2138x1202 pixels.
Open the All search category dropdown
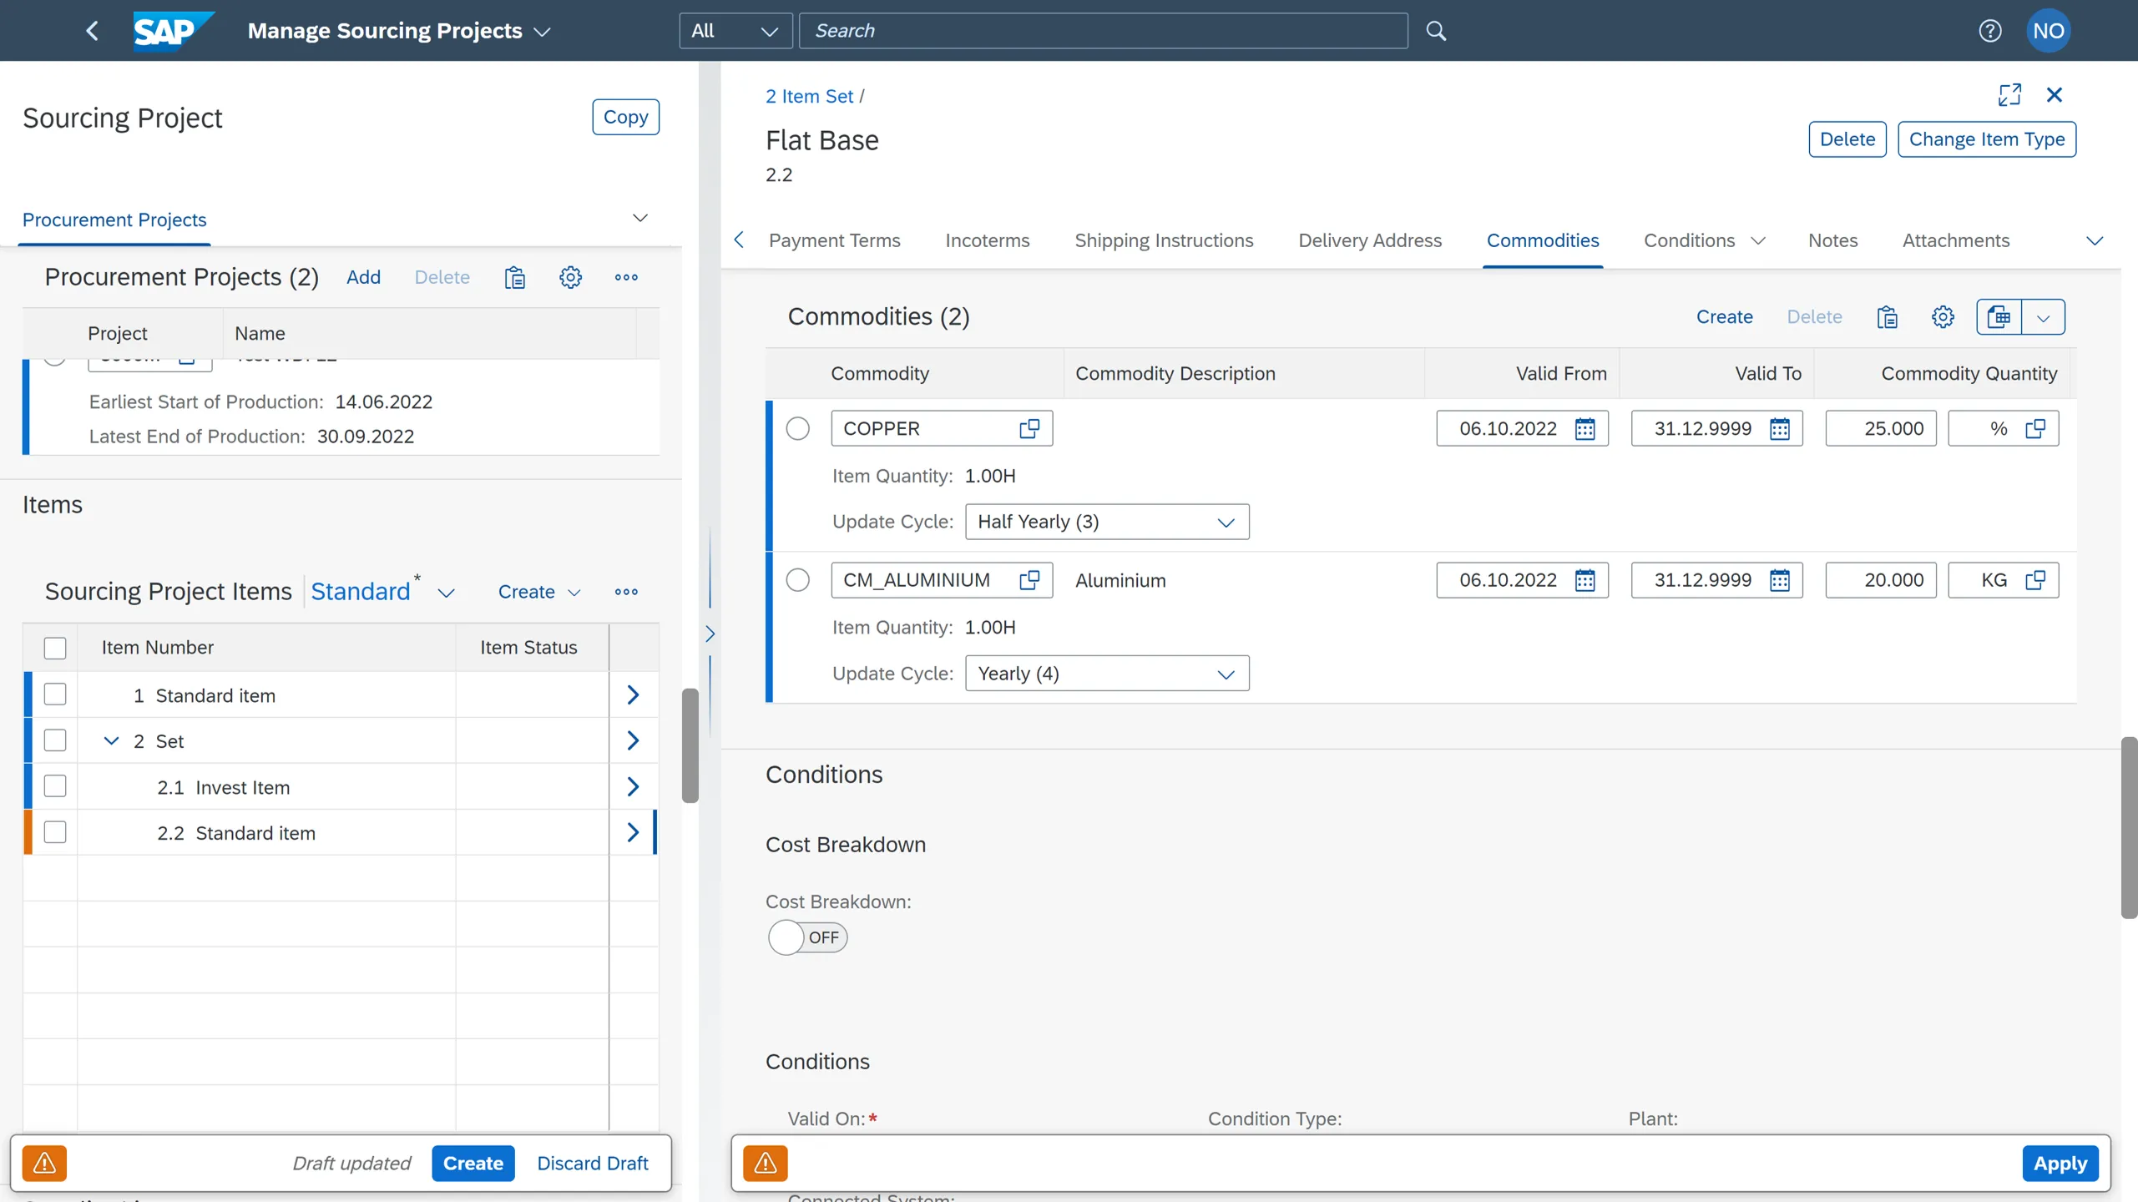(735, 30)
